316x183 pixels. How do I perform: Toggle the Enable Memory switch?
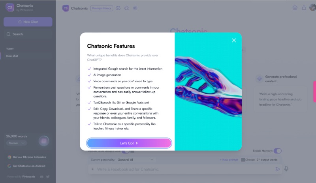(x=278, y=151)
